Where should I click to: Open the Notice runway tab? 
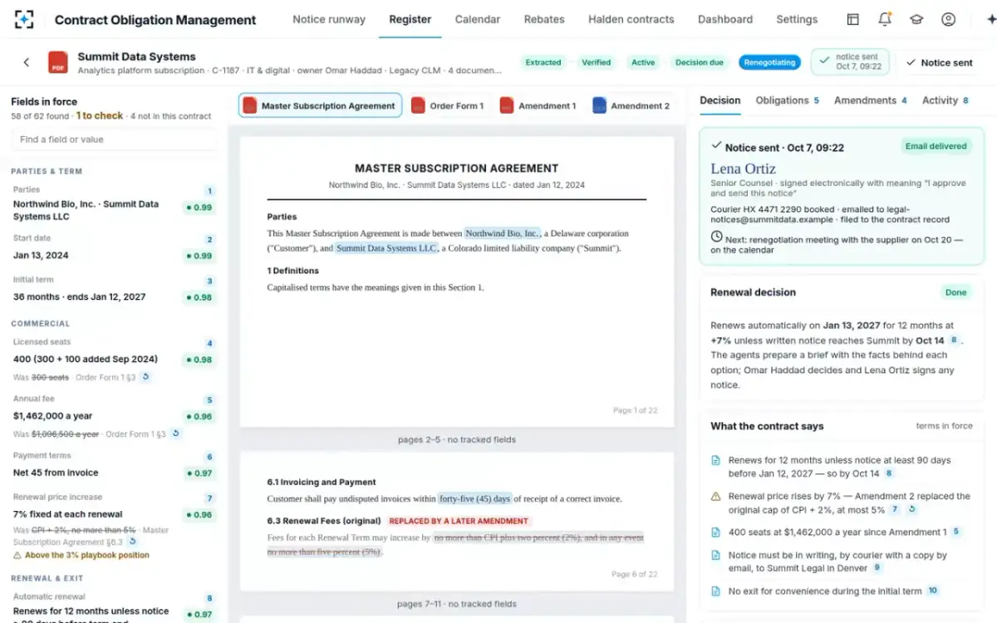coord(329,19)
